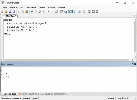Open the Помощь menu
The height and width of the screenshot is (100, 137).
(62, 7)
